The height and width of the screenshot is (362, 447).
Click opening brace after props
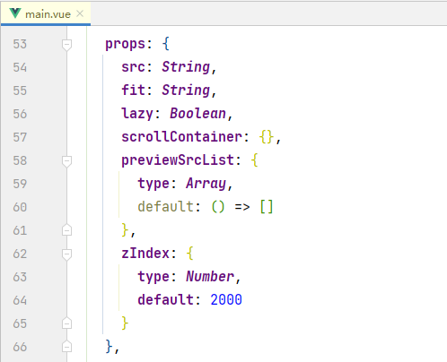tap(166, 44)
